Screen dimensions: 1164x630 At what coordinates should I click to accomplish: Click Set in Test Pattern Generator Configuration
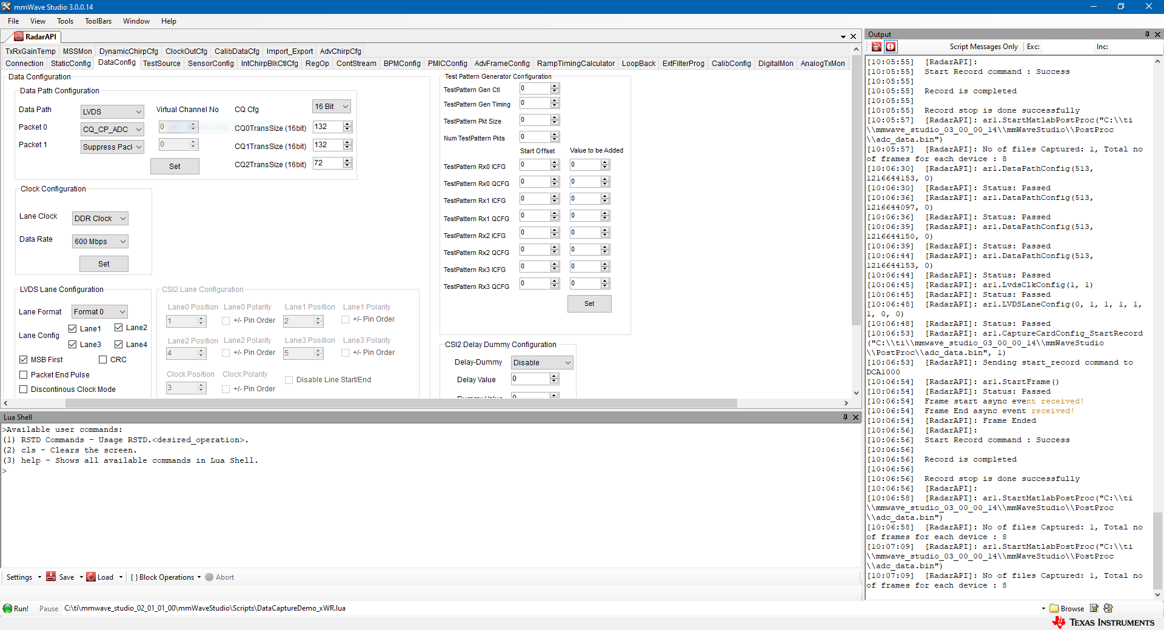pyautogui.click(x=589, y=303)
